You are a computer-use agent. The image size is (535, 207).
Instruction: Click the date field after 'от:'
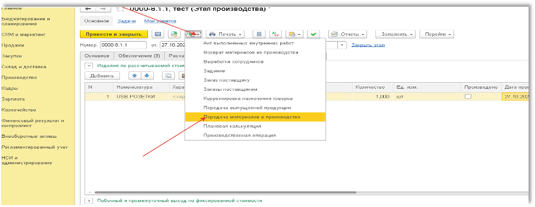pos(172,45)
